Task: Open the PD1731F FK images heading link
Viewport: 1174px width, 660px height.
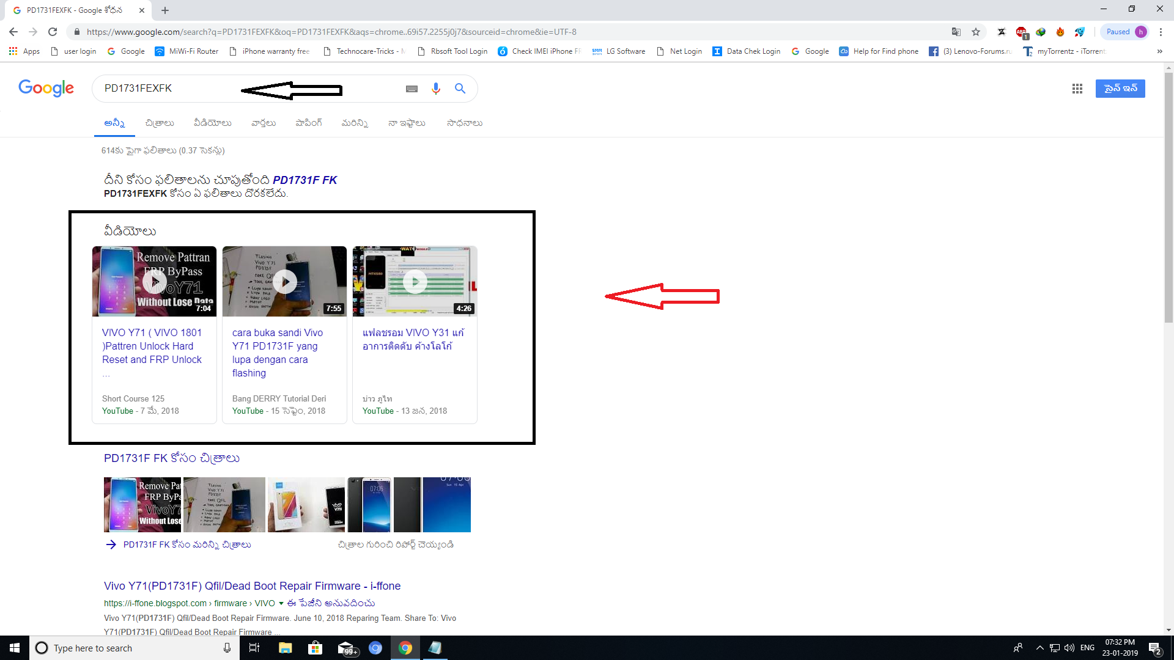Action: (x=172, y=458)
